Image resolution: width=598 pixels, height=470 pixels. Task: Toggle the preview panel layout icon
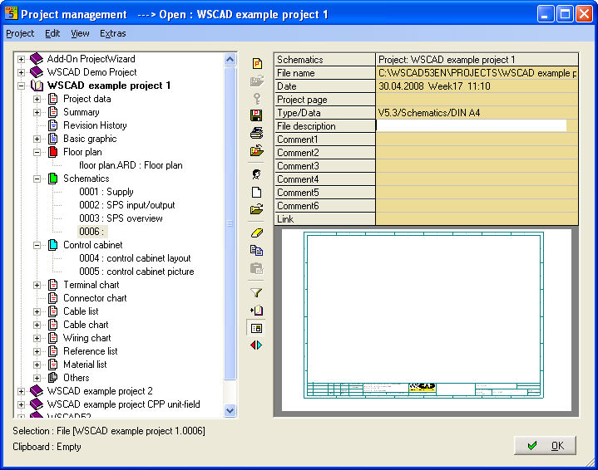click(x=256, y=328)
